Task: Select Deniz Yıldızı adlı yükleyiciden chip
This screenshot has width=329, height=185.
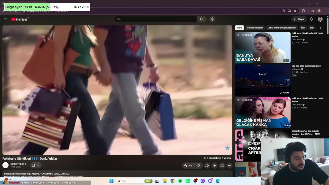Action: pos(282,28)
